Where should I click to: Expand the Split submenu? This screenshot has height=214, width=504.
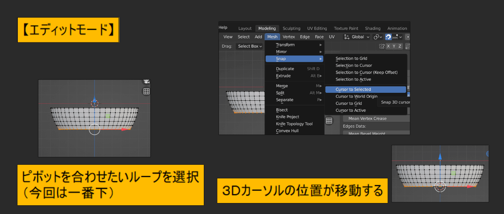pos(294,93)
